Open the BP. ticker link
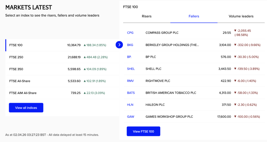This screenshot has width=267, height=142. (x=129, y=57)
